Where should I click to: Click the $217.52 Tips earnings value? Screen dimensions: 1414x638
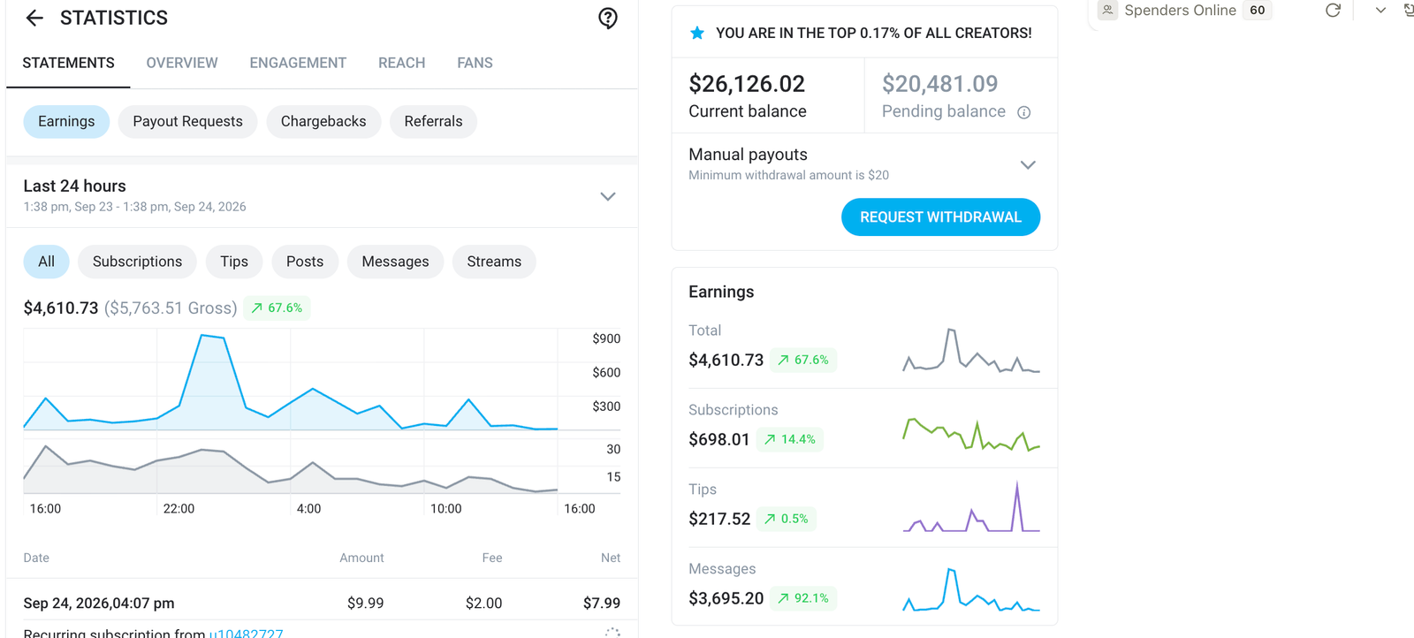(719, 519)
